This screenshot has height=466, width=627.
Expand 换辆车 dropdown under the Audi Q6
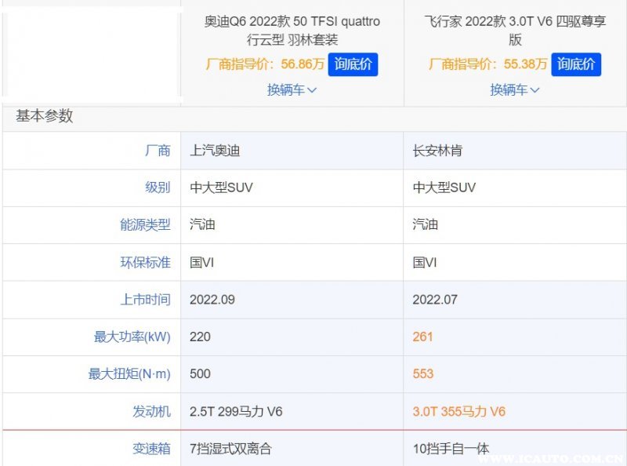pyautogui.click(x=292, y=90)
